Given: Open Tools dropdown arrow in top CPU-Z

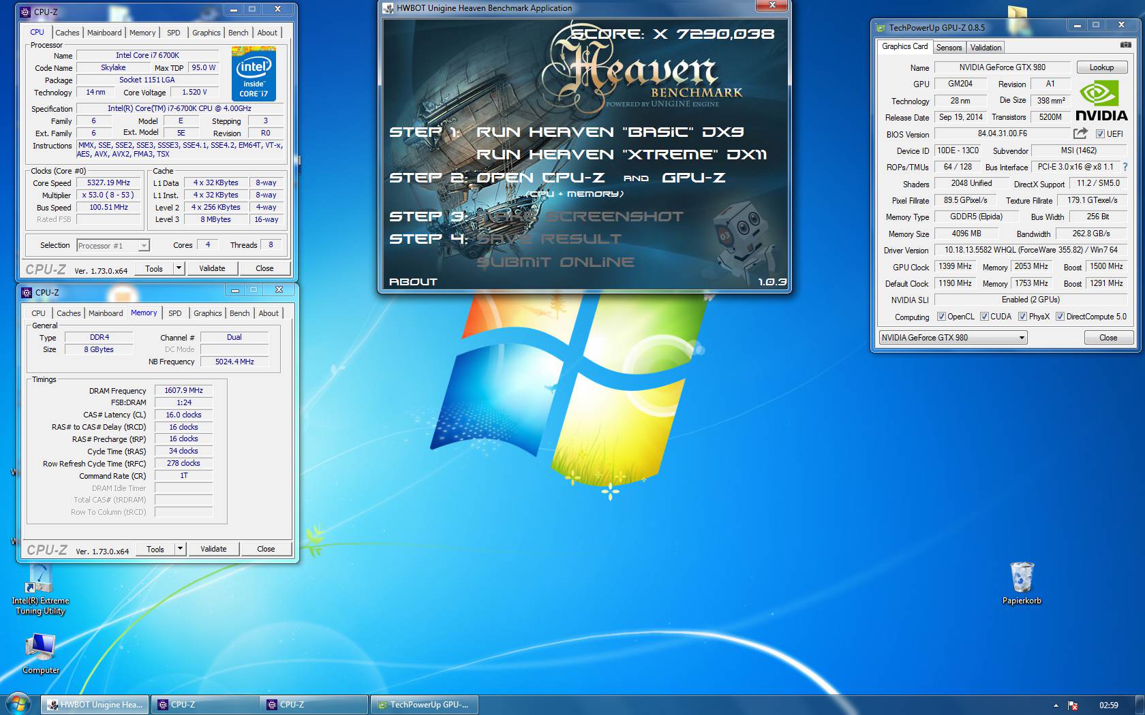Looking at the screenshot, I should pyautogui.click(x=179, y=268).
